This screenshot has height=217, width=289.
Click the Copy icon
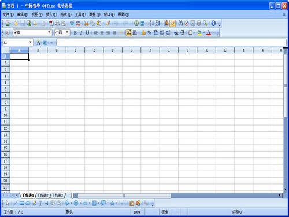point(92,23)
